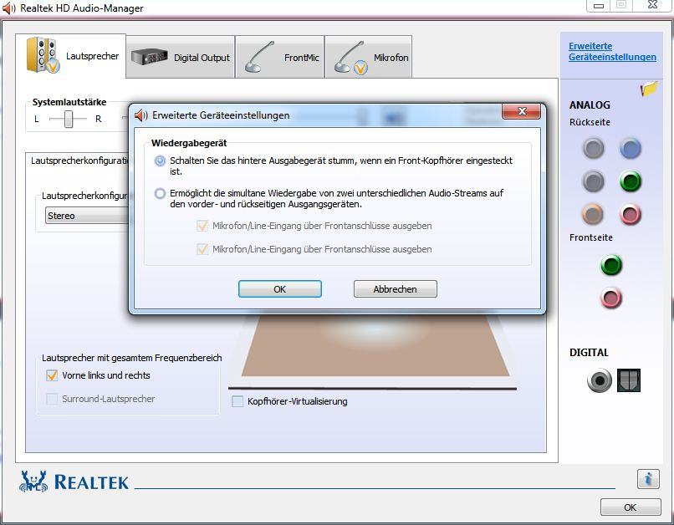Open the Mikrofon tab
The image size is (674, 525).
click(x=369, y=57)
